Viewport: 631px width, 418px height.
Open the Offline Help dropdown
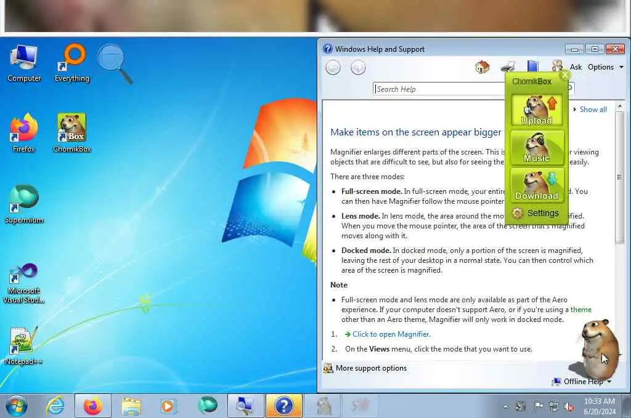click(x=582, y=382)
